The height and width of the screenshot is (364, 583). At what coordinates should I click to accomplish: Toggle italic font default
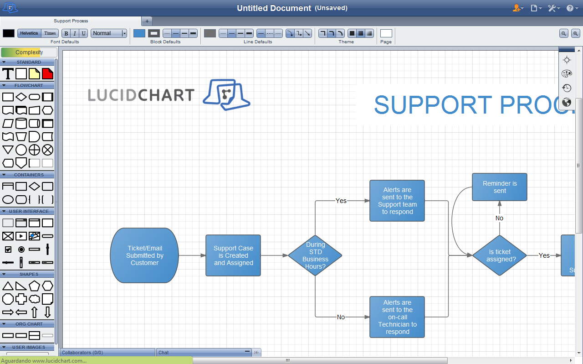click(75, 33)
